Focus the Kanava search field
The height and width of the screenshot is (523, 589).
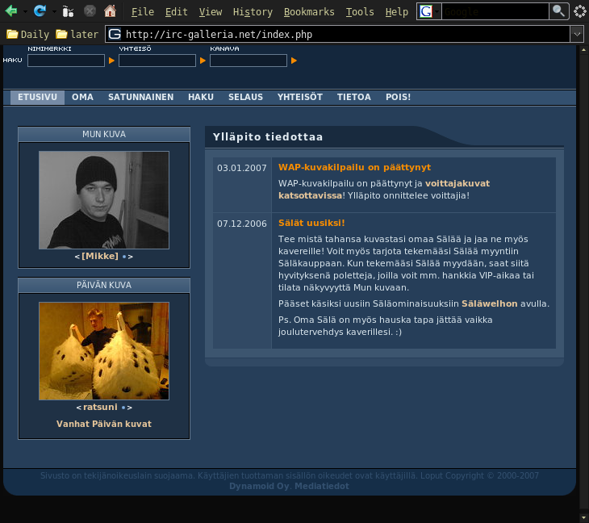tap(249, 61)
